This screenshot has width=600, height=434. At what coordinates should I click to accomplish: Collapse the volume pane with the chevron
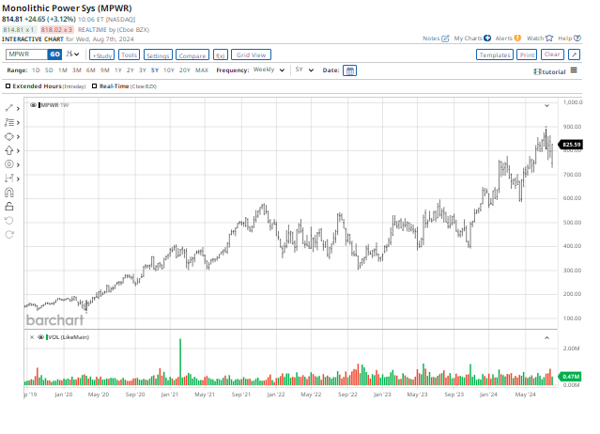tap(546, 336)
